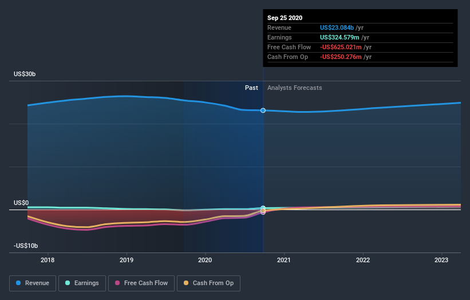Viewport: 470px width, 300px height.
Task: Click the 2019 x-axis label
Action: [127, 260]
